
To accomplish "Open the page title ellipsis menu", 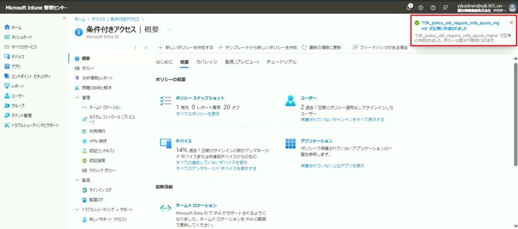I will tap(169, 30).
